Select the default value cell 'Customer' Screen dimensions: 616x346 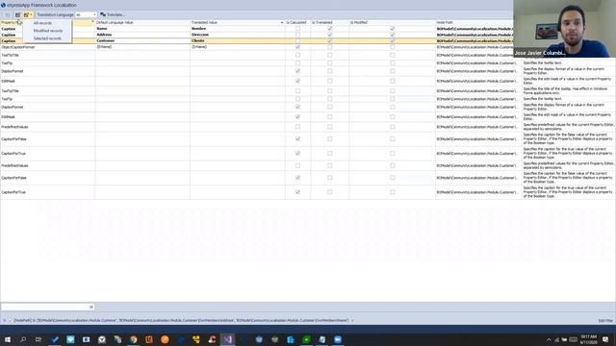point(142,40)
